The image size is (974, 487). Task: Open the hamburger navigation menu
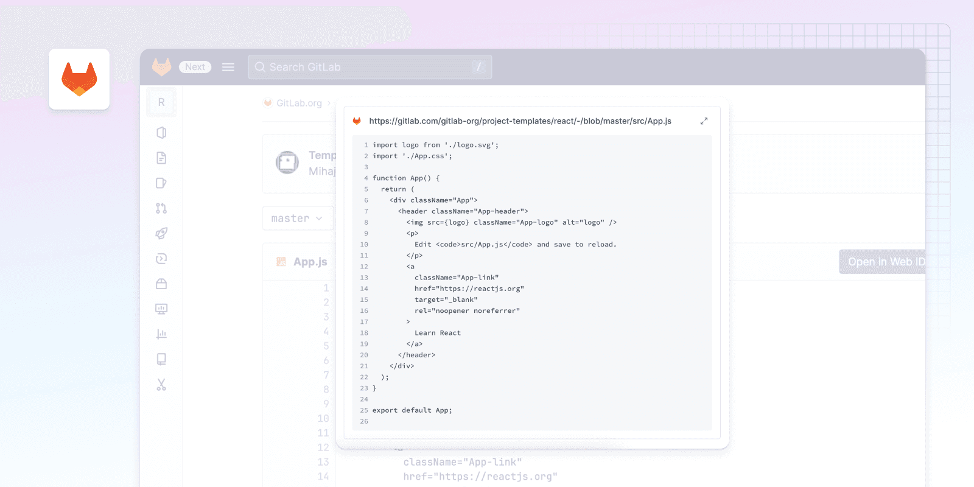coord(228,67)
